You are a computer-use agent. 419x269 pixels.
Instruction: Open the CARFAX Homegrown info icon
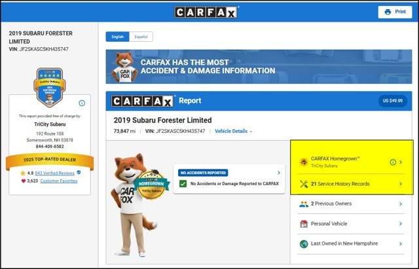(393, 162)
